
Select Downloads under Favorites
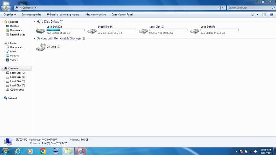16,30
